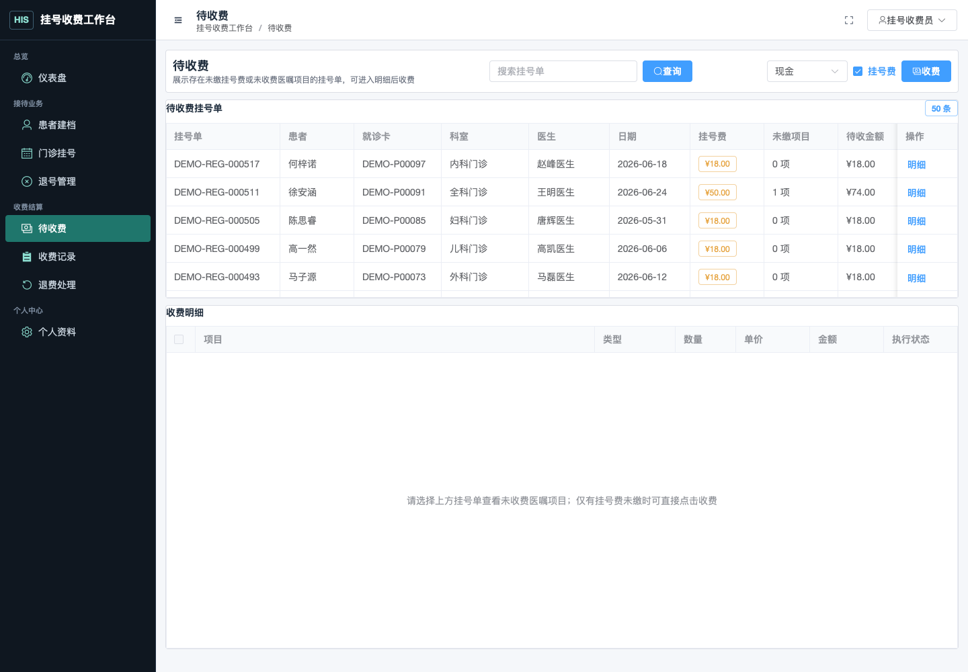Open 明细 for DEMO-REG-000493
Viewport: 968px width, 672px height.
click(x=916, y=278)
